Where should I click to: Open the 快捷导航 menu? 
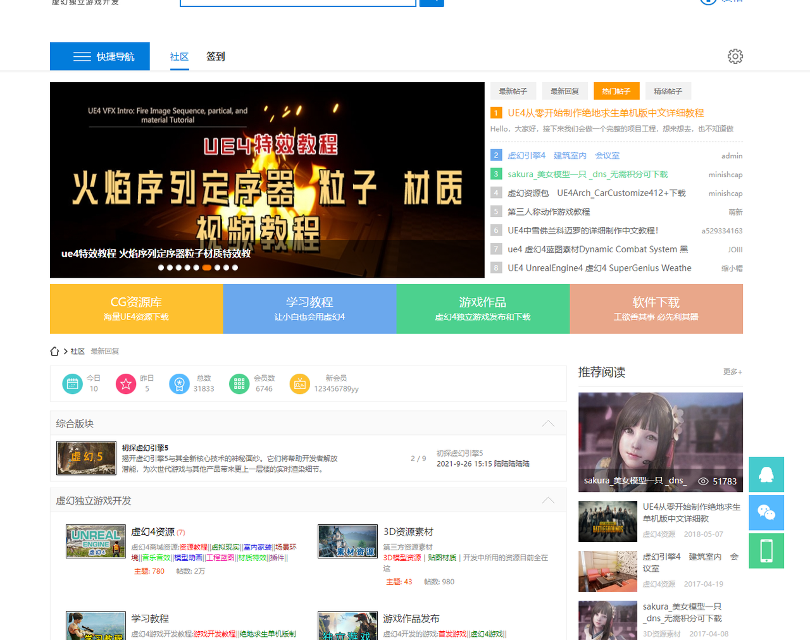pos(100,56)
